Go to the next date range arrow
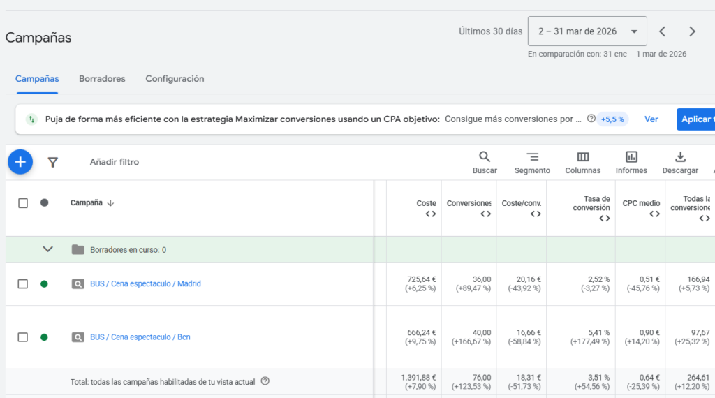 692,31
